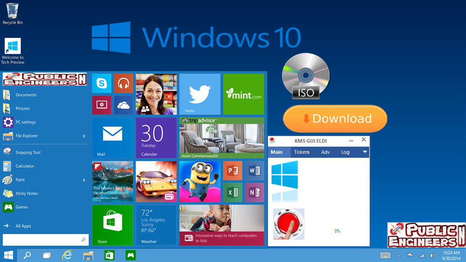Image resolution: width=466 pixels, height=262 pixels.
Task: Open KMS GUI ELDI tab dropdown arrow
Action: pos(365,152)
